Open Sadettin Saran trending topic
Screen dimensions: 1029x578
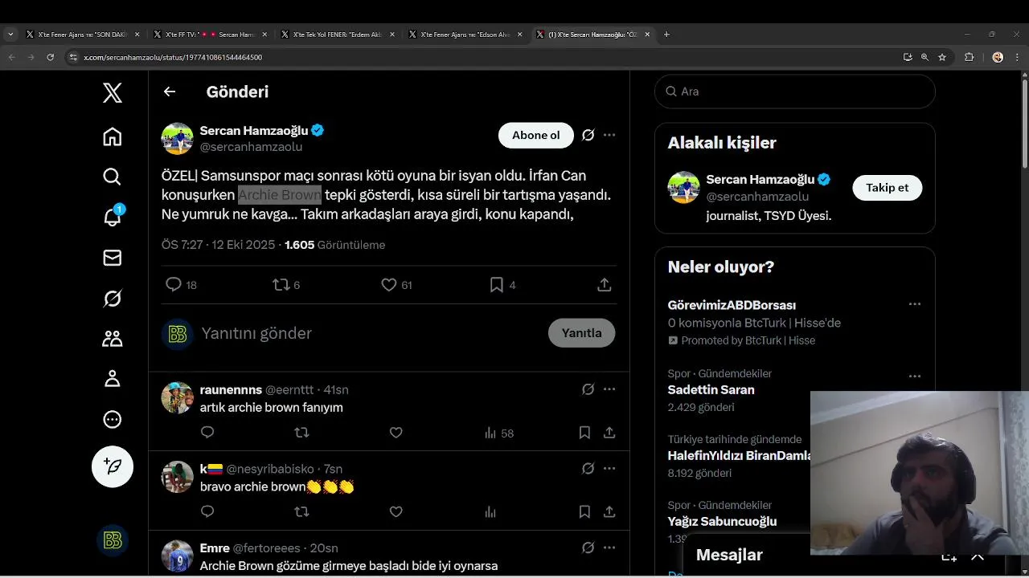[x=711, y=390]
